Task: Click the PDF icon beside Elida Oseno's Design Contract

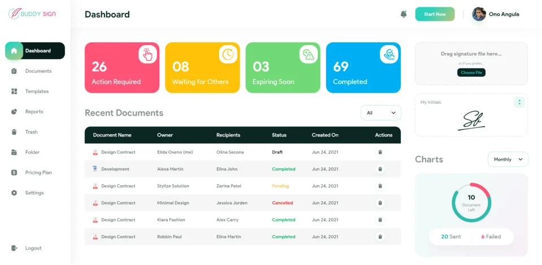Action: pyautogui.click(x=95, y=152)
